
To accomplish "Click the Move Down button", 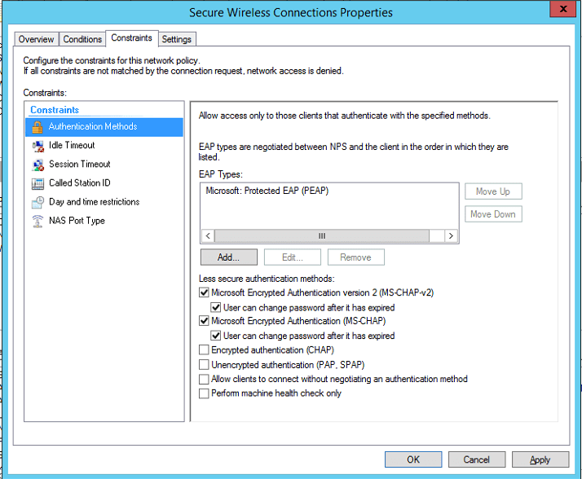I will 493,214.
